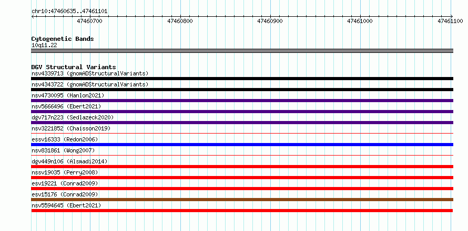
Task: Select the black bar under nsv4343722
Action: 242,90
